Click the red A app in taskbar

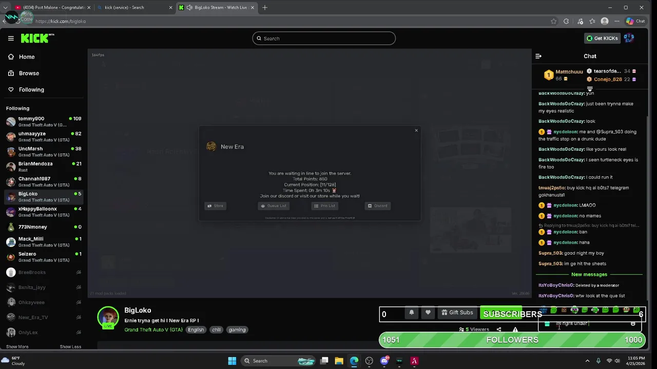414,361
